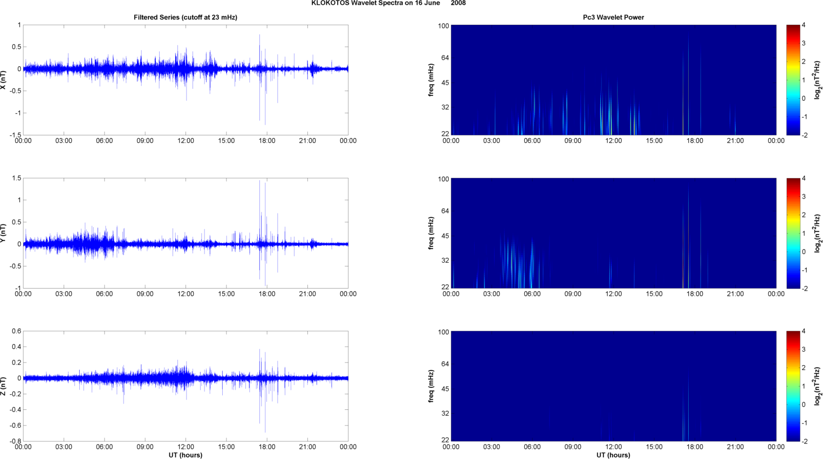Click the 06:00 tick under the Y filtered series
823x459 pixels.
click(105, 294)
